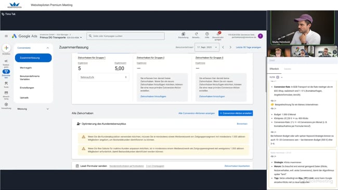Open the Abrechnung card sidebar icon
338x190 pixels.
point(6,93)
